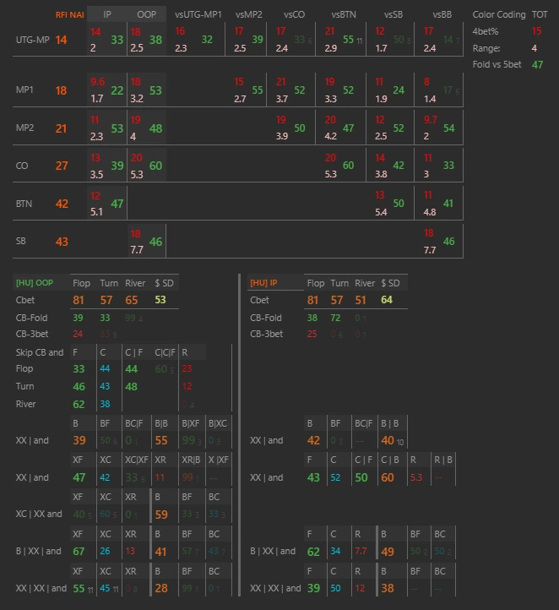Image resolution: width=559 pixels, height=610 pixels.
Task: Open the [HU] OOP section header
Action: pyautogui.click(x=39, y=283)
